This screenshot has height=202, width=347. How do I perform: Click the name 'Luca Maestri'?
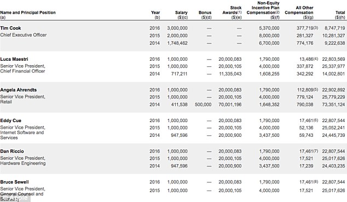point(14,59)
